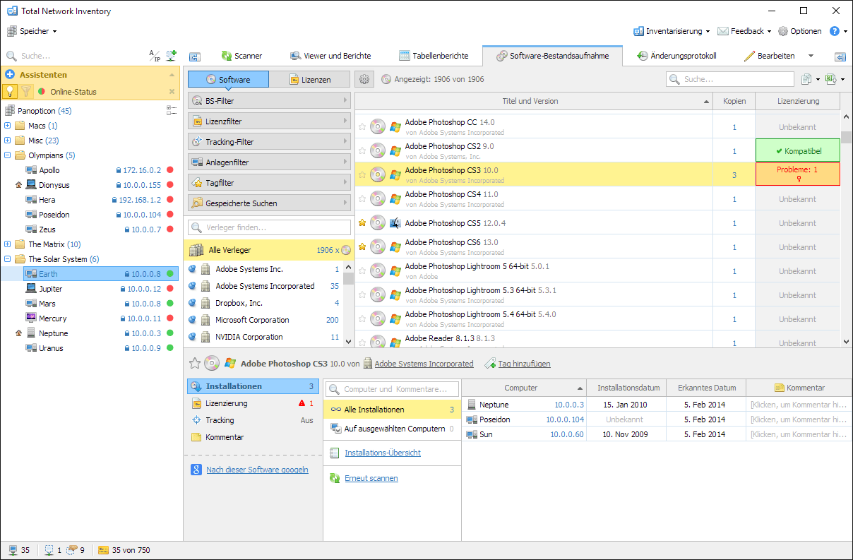
Task: Toggle the Software view button
Action: [228, 80]
